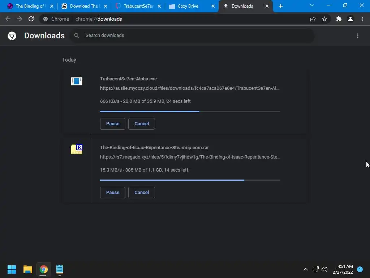Click the Chrome taskbar icon
The width and height of the screenshot is (370, 278).
[43, 269]
